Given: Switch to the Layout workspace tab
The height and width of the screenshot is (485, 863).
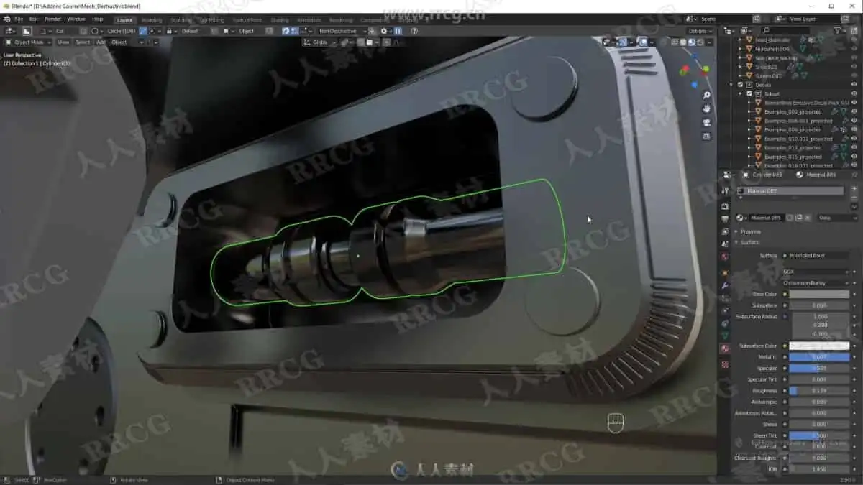Looking at the screenshot, I should pyautogui.click(x=124, y=20).
